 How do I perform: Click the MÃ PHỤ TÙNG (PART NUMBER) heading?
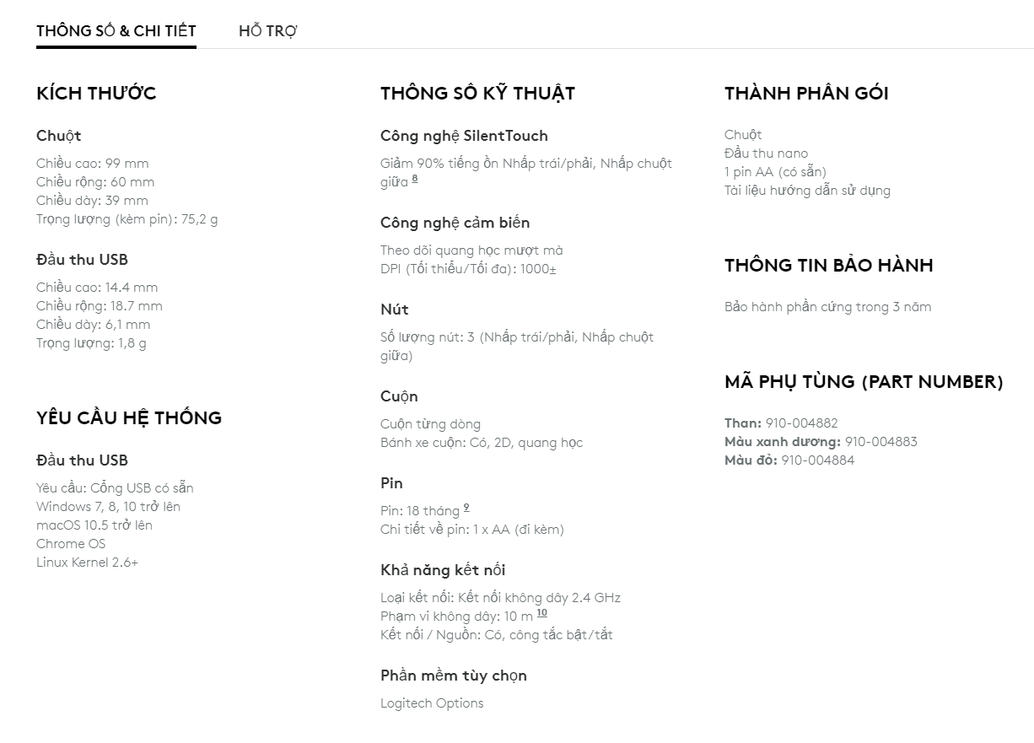coord(864,381)
